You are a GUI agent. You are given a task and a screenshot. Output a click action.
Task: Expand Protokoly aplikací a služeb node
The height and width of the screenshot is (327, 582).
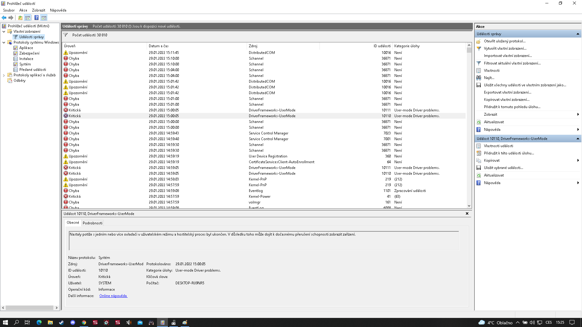(x=4, y=75)
